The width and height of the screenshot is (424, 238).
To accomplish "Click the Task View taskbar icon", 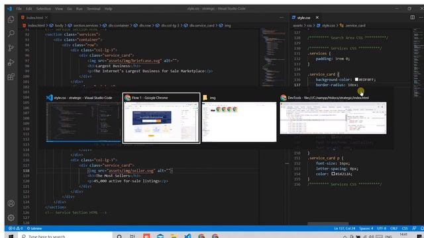I will click(132, 236).
